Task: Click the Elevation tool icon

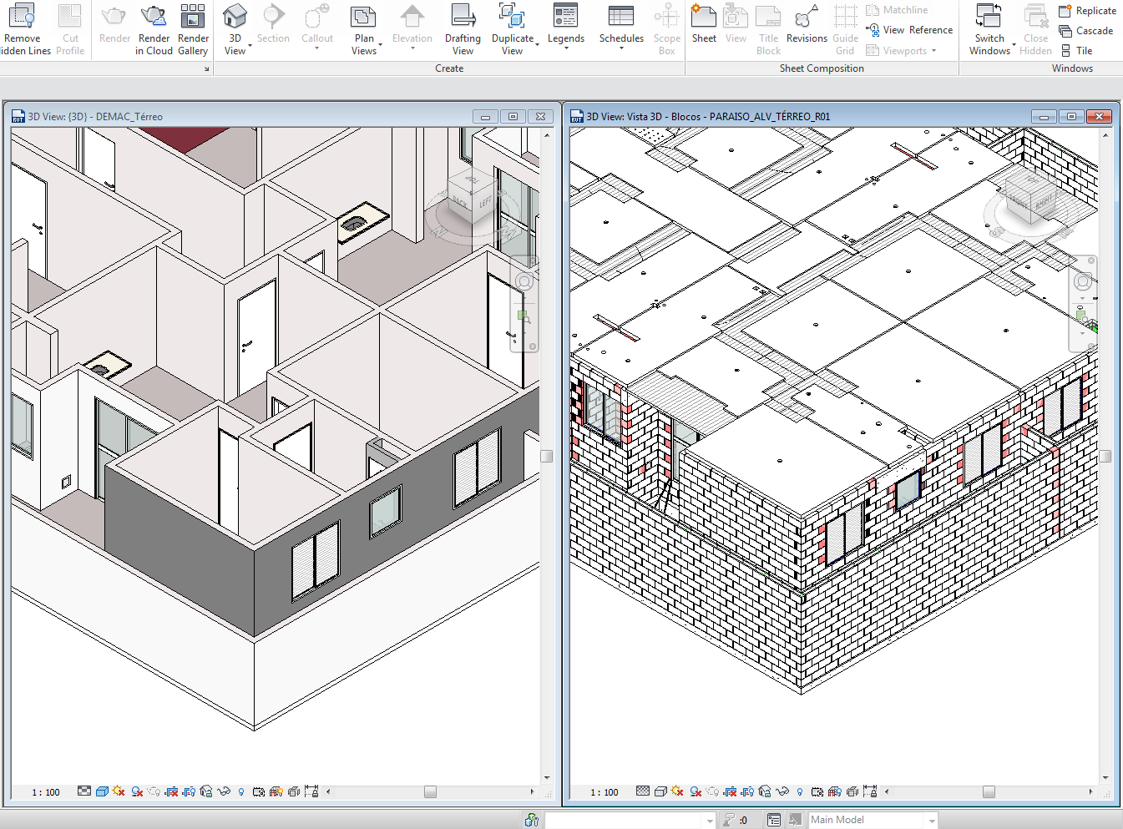Action: point(412,17)
